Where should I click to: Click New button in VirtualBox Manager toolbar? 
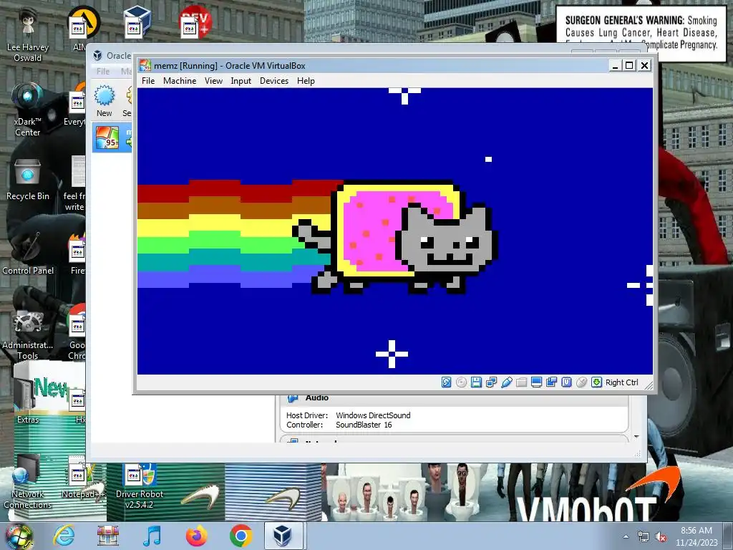click(104, 100)
